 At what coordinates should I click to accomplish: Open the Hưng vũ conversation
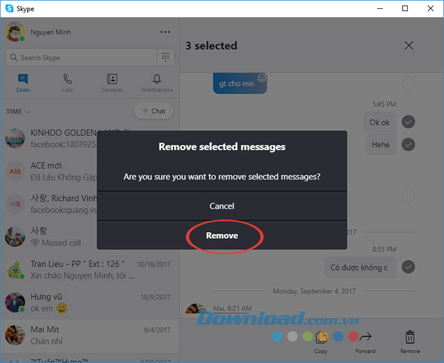[89, 302]
